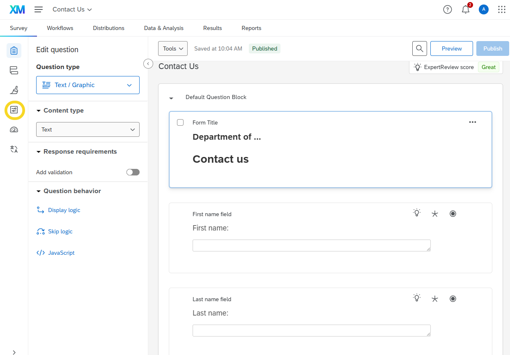Click the search icon beside Preview
Screen dimensions: 510x355
[419, 48]
